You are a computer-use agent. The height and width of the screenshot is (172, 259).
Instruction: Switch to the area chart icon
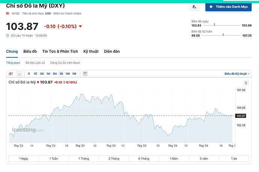(19, 74)
